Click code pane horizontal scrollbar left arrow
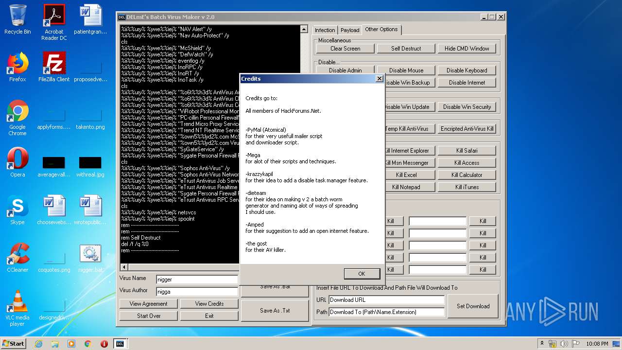 coord(124,267)
